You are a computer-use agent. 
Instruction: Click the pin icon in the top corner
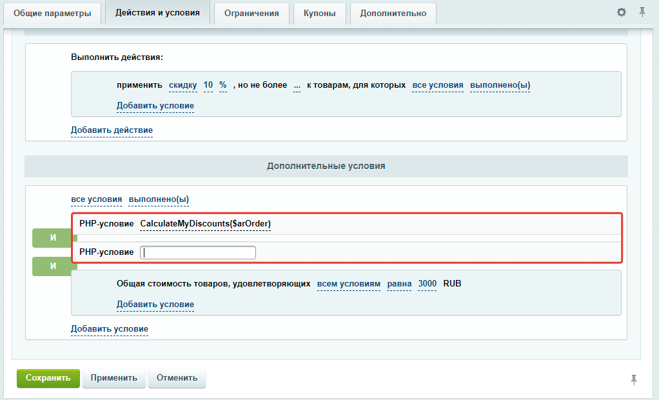[642, 12]
